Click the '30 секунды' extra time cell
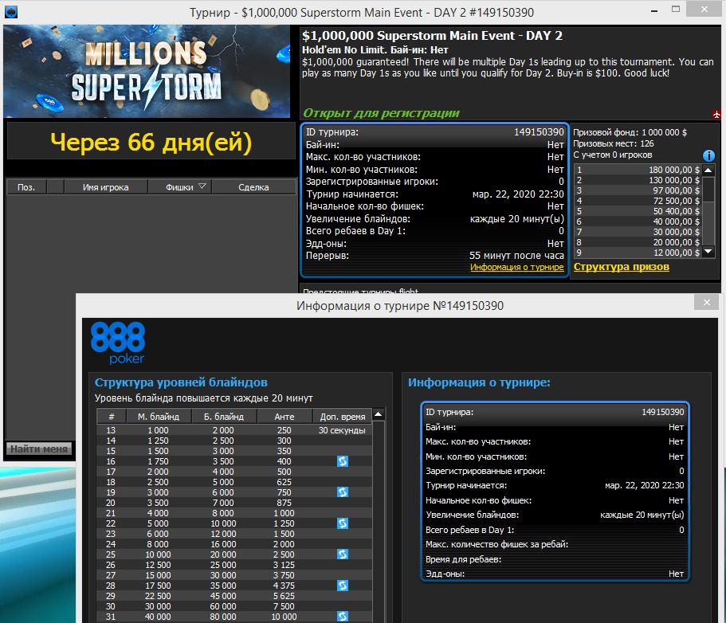This screenshot has height=623, width=726. point(342,430)
